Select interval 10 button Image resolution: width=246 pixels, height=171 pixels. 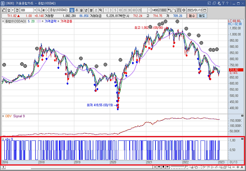click(120, 10)
